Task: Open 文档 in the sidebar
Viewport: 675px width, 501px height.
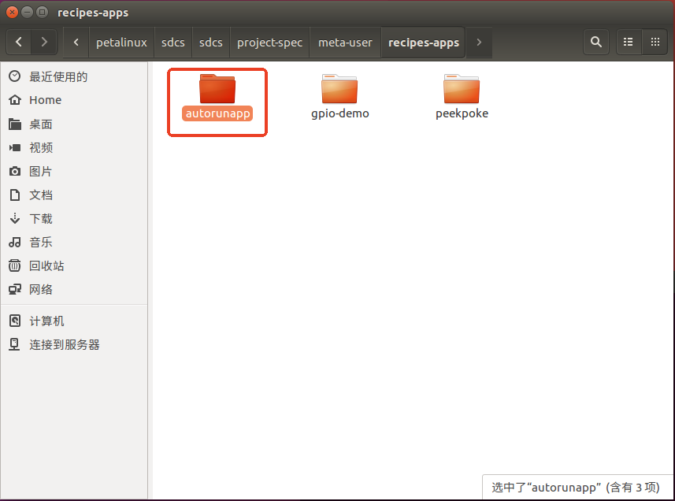Action: (74, 195)
